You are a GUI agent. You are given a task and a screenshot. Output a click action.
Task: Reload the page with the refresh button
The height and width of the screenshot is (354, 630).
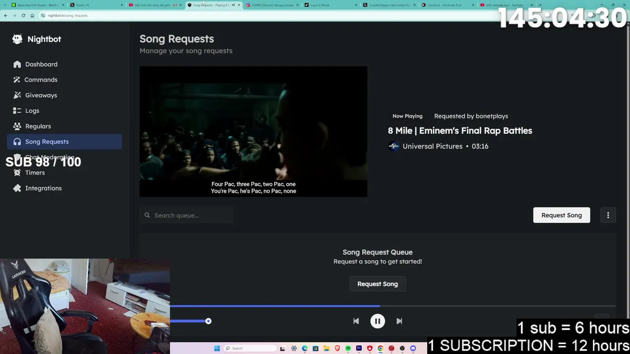[23, 15]
